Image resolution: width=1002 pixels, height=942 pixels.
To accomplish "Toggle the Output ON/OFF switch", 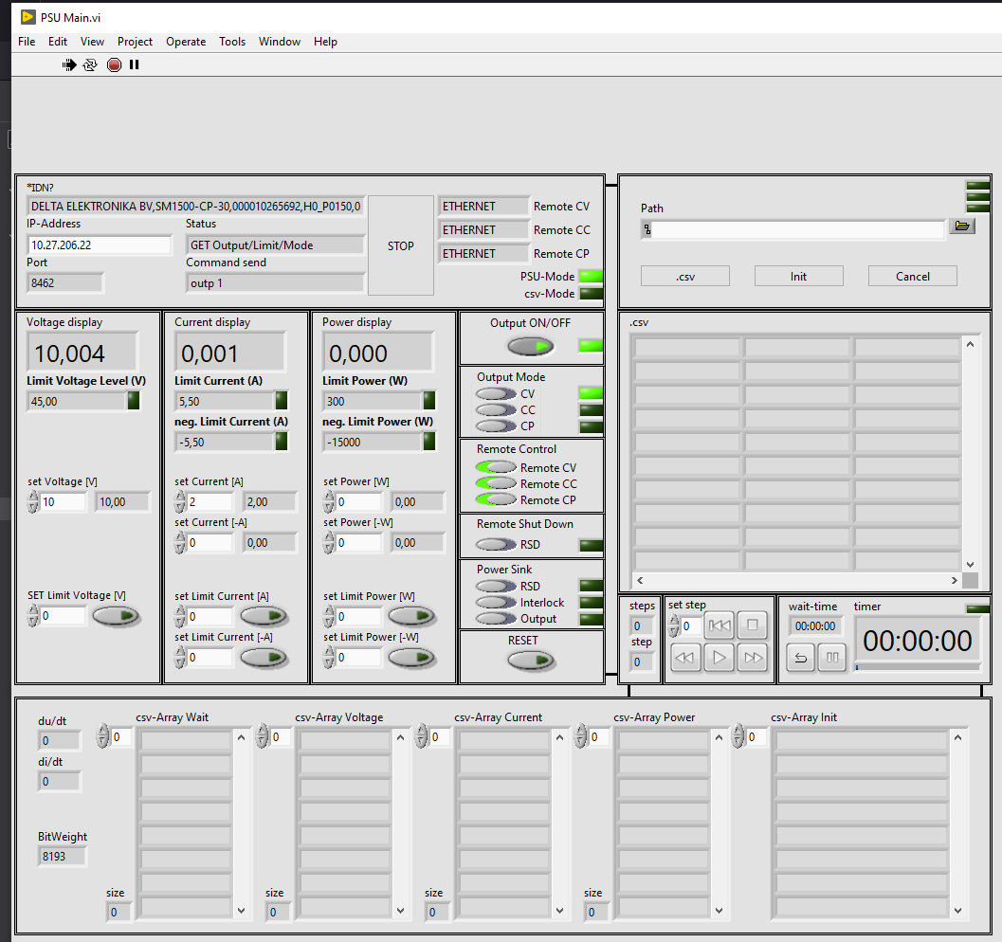I will click(x=530, y=347).
